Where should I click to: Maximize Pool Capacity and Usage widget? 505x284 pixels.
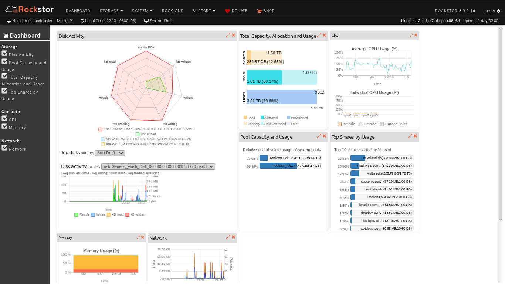(319, 136)
